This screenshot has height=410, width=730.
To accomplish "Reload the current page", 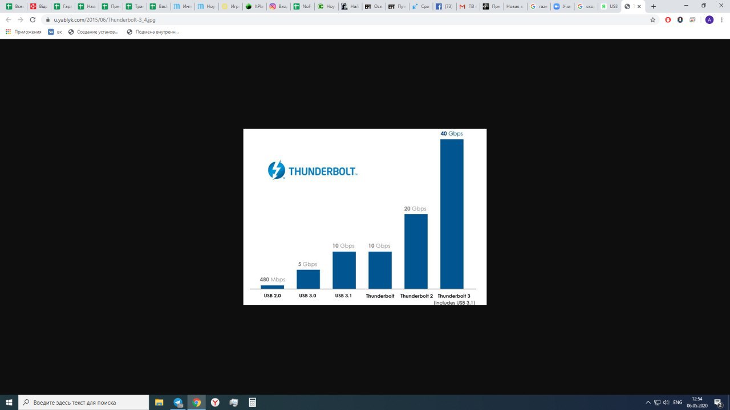I will [33, 19].
